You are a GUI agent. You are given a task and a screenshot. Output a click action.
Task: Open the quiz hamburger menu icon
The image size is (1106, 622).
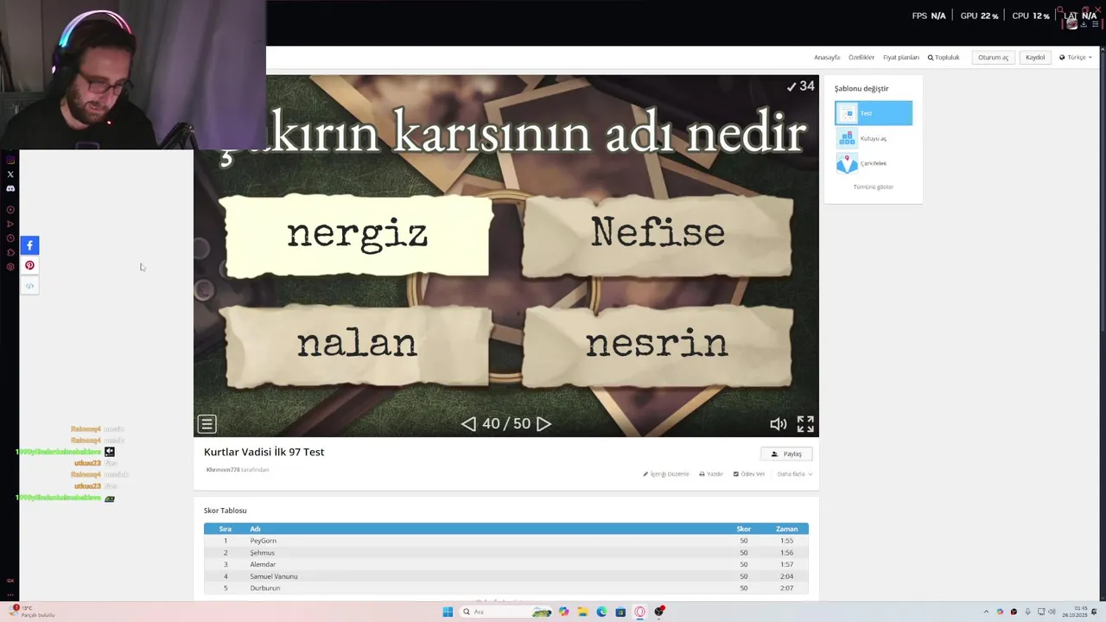(x=207, y=423)
